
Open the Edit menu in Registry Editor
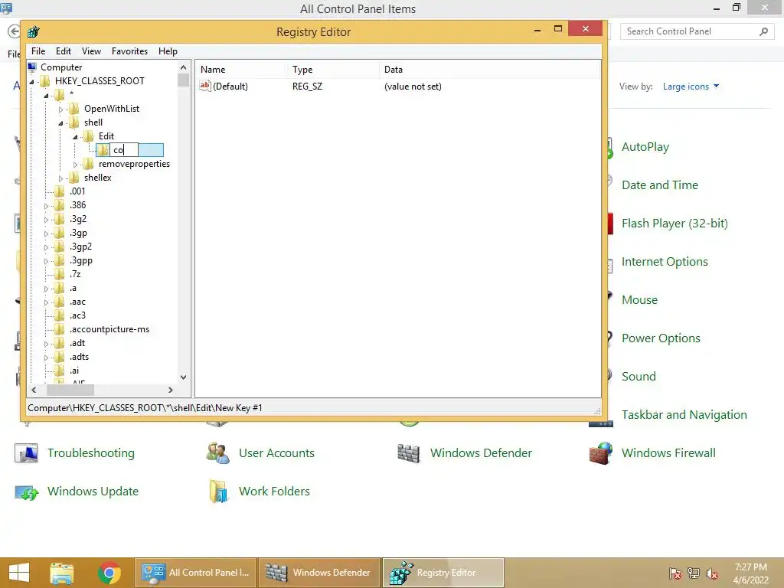[63, 51]
